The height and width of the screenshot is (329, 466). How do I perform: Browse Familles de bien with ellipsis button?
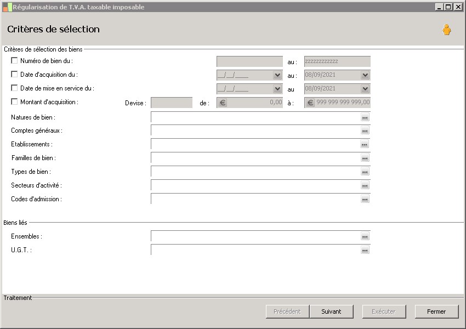point(365,158)
